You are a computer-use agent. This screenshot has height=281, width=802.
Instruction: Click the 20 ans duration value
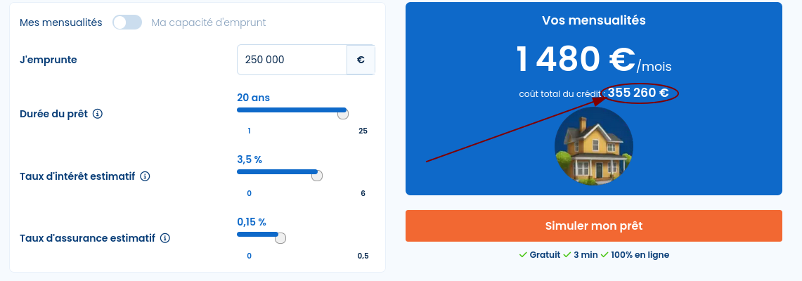[x=253, y=98]
